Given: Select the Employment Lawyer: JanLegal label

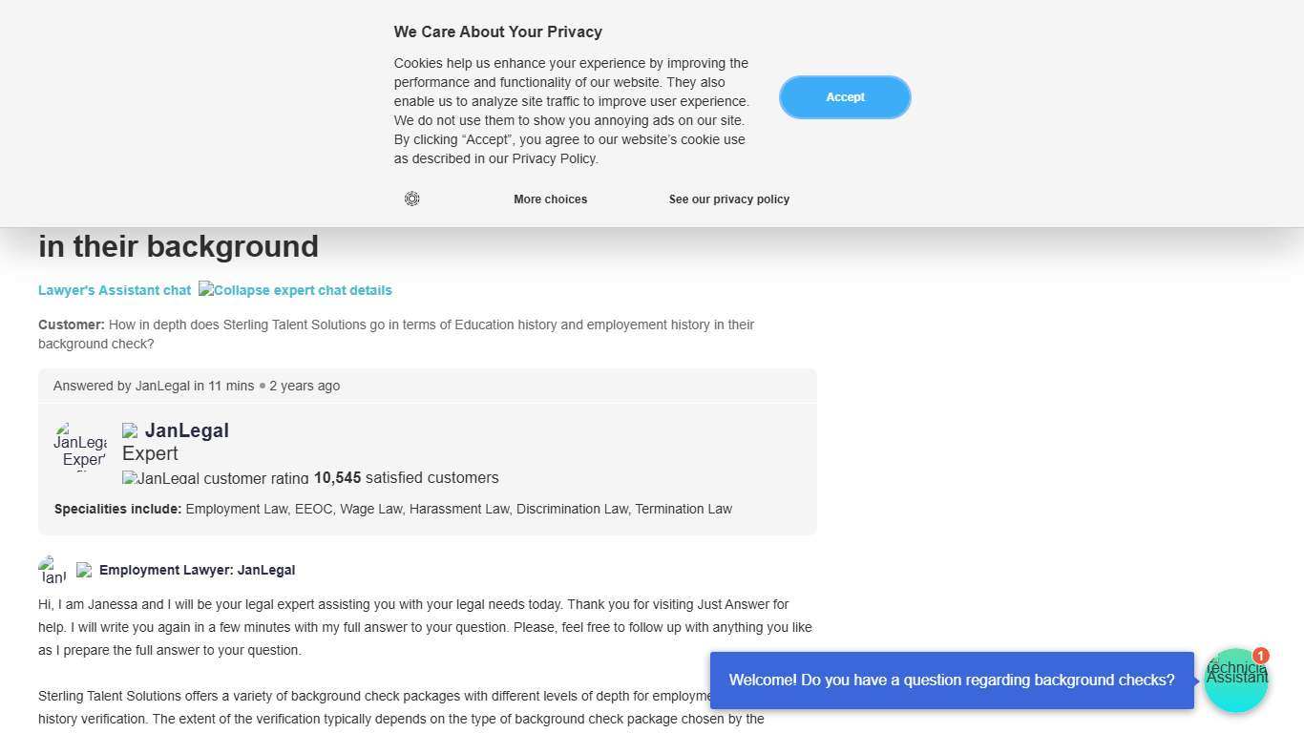Looking at the screenshot, I should pyautogui.click(x=197, y=570).
